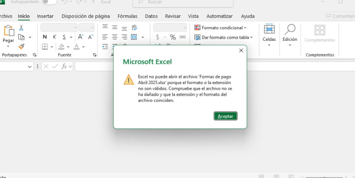Screen dimensions: 355x178
Task: Switch to the Insertar tab
Action: click(x=45, y=16)
